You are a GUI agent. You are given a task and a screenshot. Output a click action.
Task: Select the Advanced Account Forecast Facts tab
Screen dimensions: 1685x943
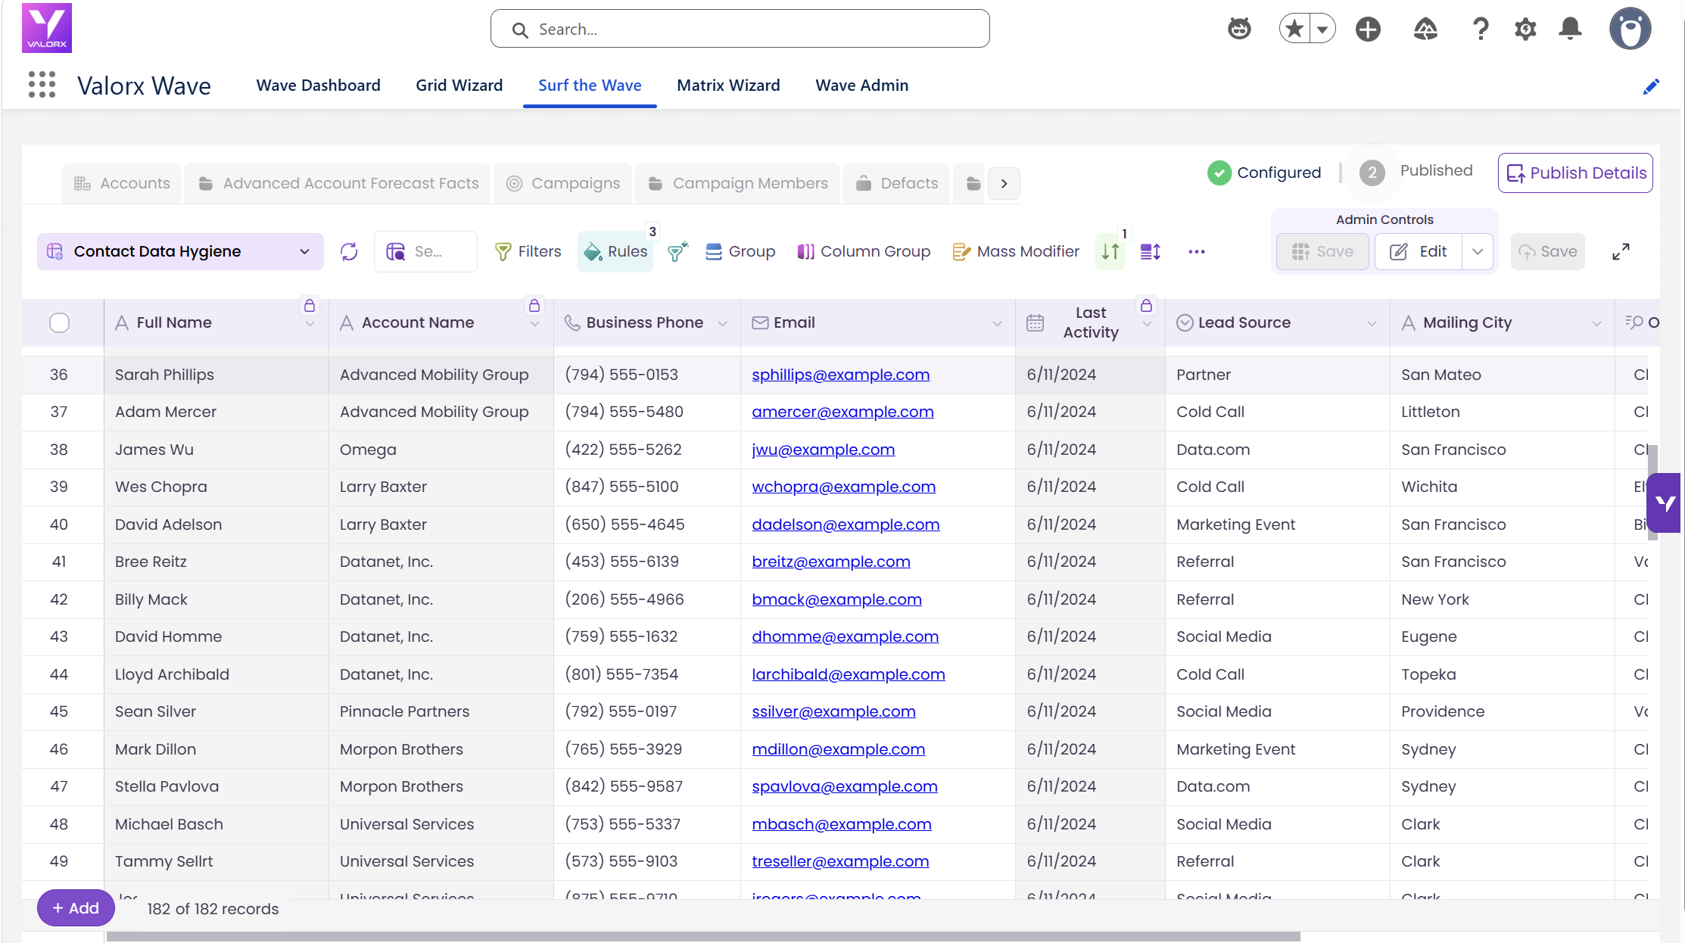(338, 184)
